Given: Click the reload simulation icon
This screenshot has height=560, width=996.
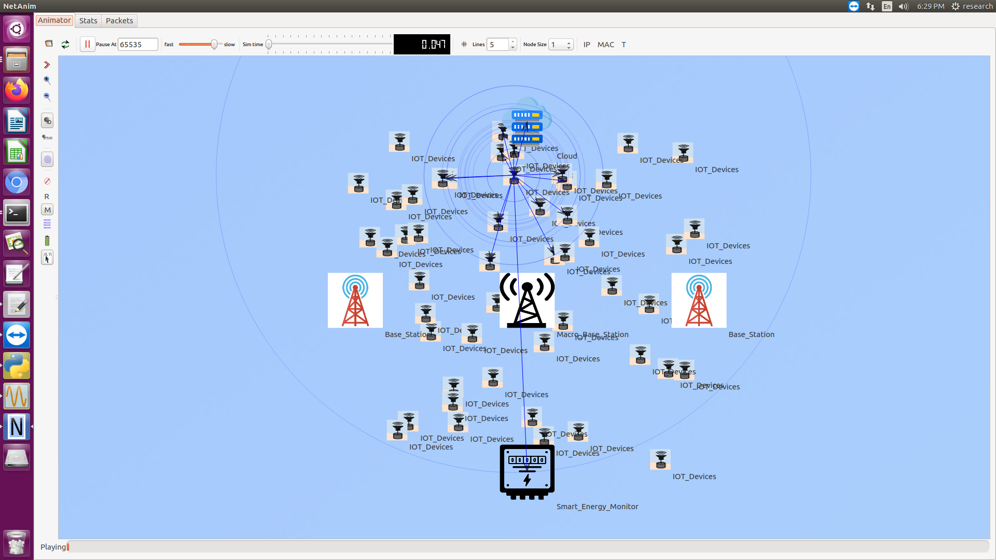Looking at the screenshot, I should point(65,45).
